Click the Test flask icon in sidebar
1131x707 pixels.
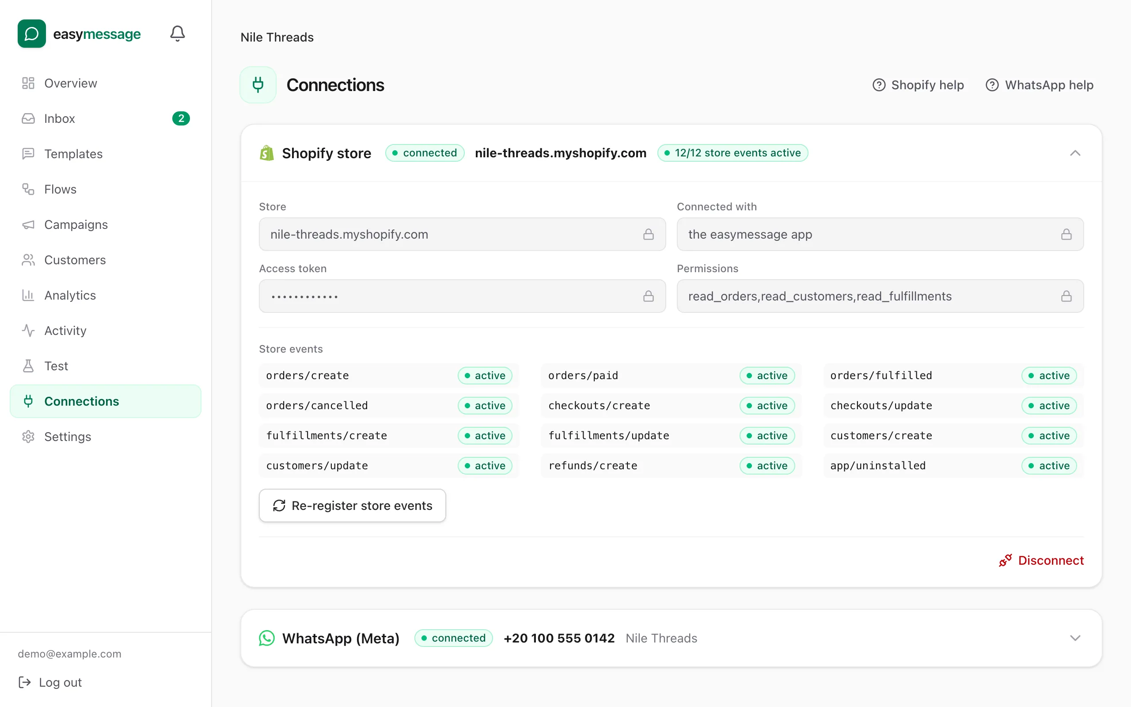(x=29, y=366)
